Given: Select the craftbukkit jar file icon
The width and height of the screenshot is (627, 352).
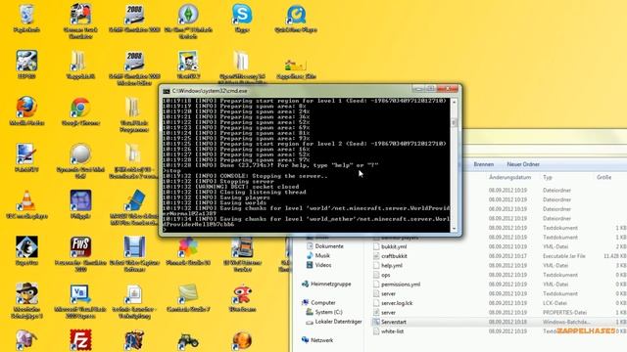Looking at the screenshot, I should pos(376,256).
